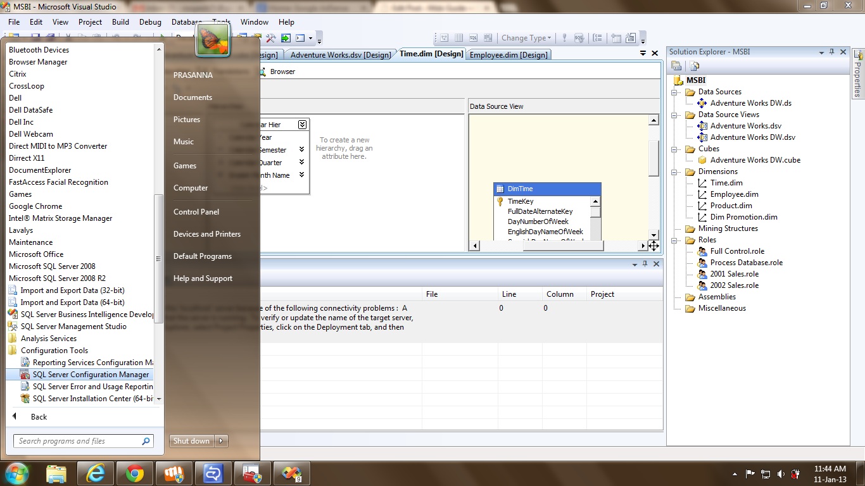Image resolution: width=865 pixels, height=486 pixels.
Task: Click Back in the programs list
Action: pyautogui.click(x=39, y=417)
